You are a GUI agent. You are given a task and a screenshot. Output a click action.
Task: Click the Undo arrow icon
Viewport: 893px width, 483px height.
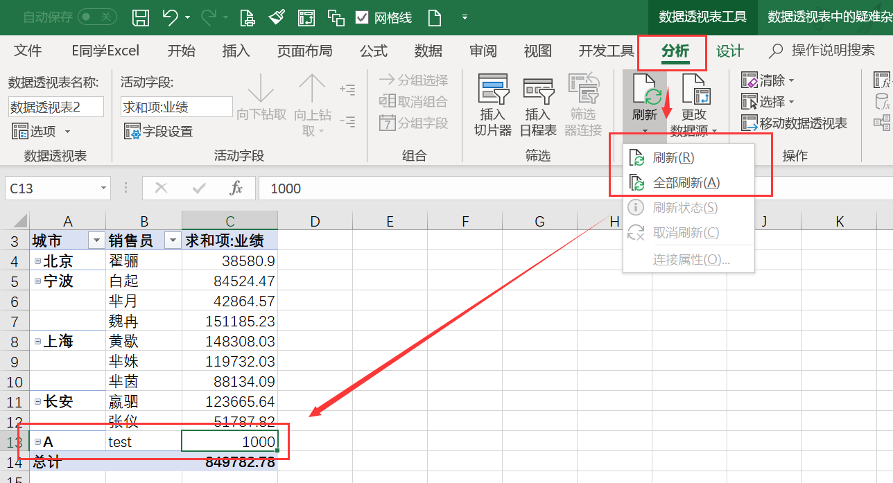[x=171, y=17]
